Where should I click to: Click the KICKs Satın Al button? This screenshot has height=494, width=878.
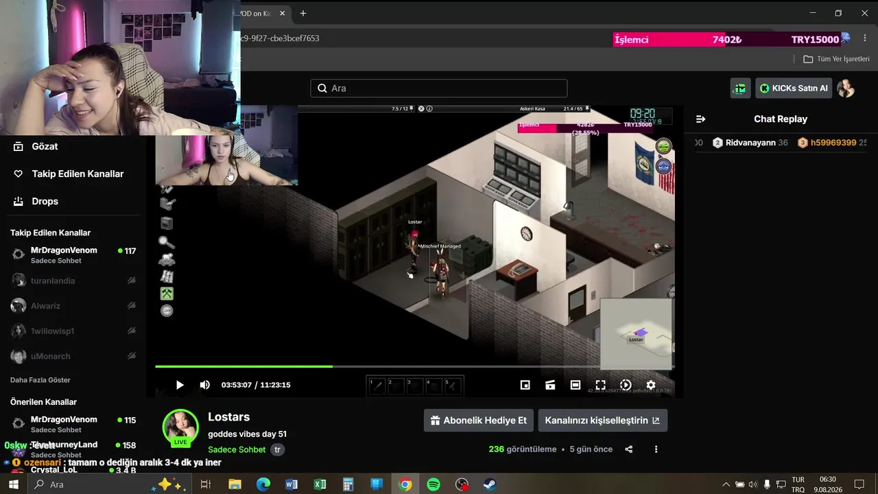pyautogui.click(x=794, y=88)
